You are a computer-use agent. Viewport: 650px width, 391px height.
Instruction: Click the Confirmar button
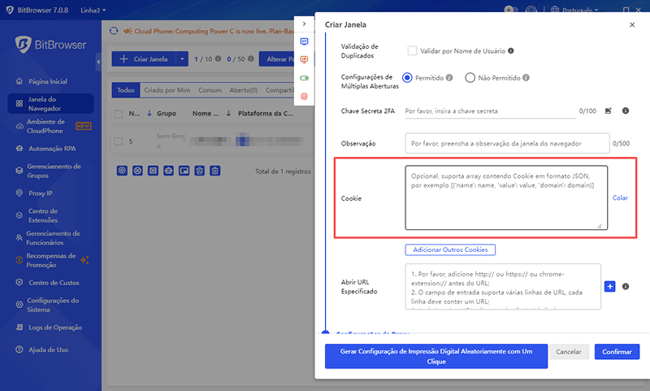coord(617,352)
